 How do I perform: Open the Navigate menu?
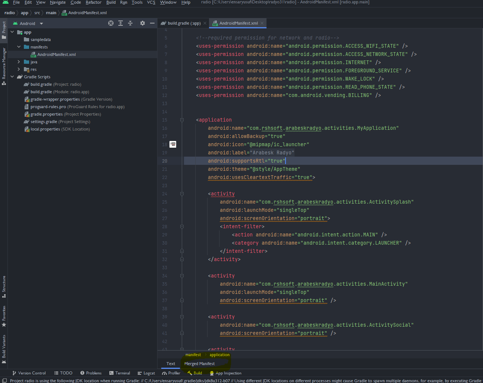coord(57,2)
